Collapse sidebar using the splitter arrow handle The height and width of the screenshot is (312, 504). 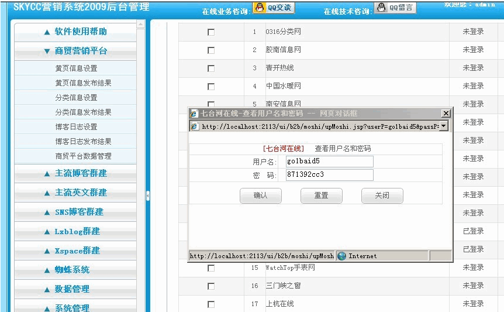pyautogui.click(x=147, y=196)
